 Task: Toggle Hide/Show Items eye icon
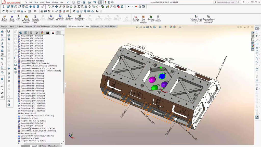pyautogui.click(x=165, y=27)
